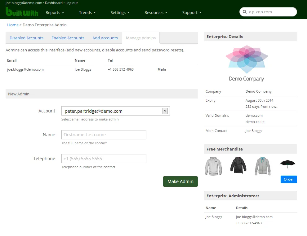
Task: Open the Add Accounts tab
Action: (105, 38)
